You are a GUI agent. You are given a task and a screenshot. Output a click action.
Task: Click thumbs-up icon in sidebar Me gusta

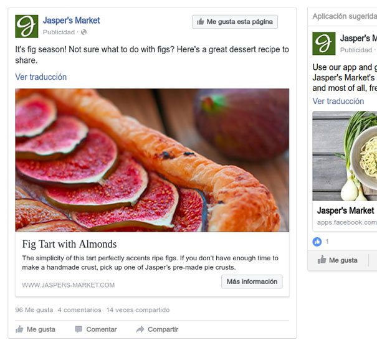[322, 260]
